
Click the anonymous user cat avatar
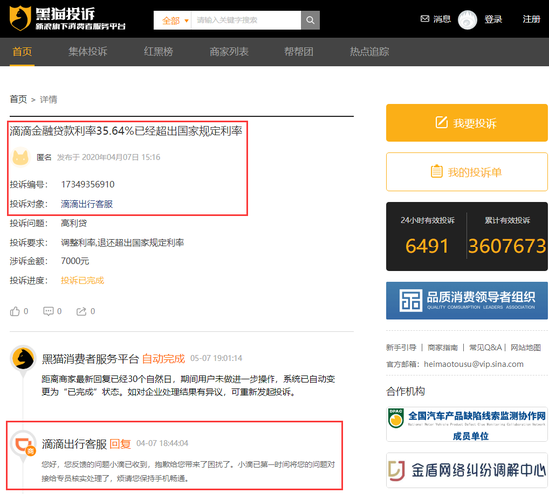pos(20,156)
